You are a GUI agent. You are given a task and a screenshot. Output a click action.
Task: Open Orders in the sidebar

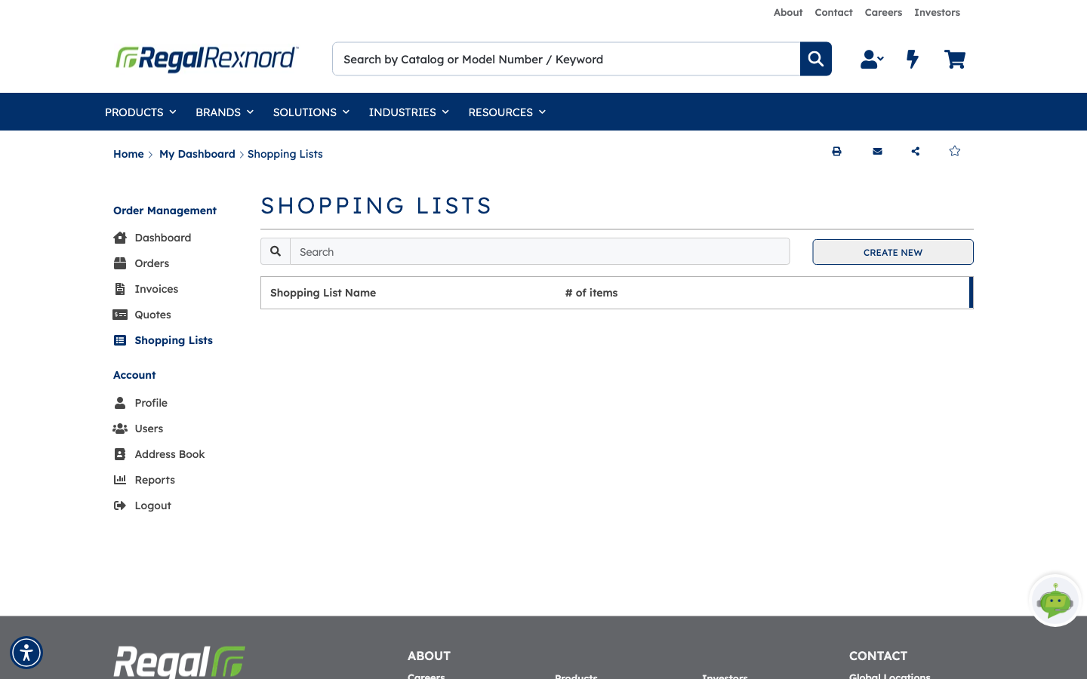[x=152, y=263]
